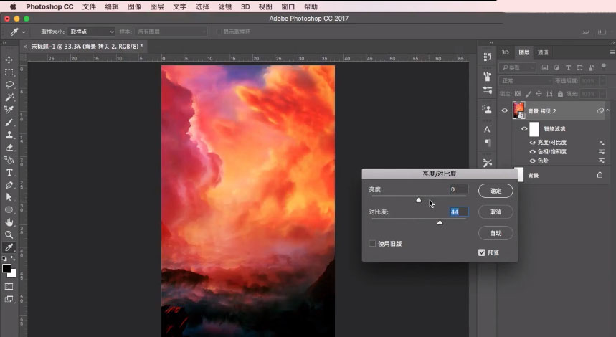Open blending options for 亮度/对比度 filter
616x337 pixels.
pos(602,142)
